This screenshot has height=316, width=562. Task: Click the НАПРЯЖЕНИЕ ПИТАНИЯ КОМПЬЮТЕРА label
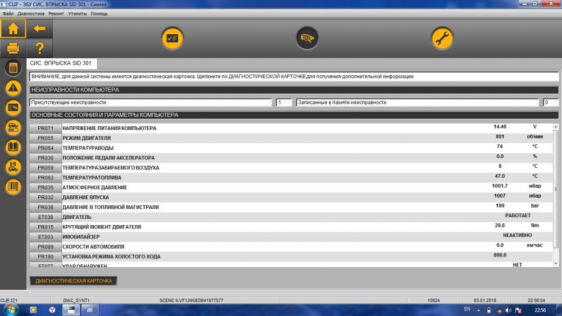110,128
